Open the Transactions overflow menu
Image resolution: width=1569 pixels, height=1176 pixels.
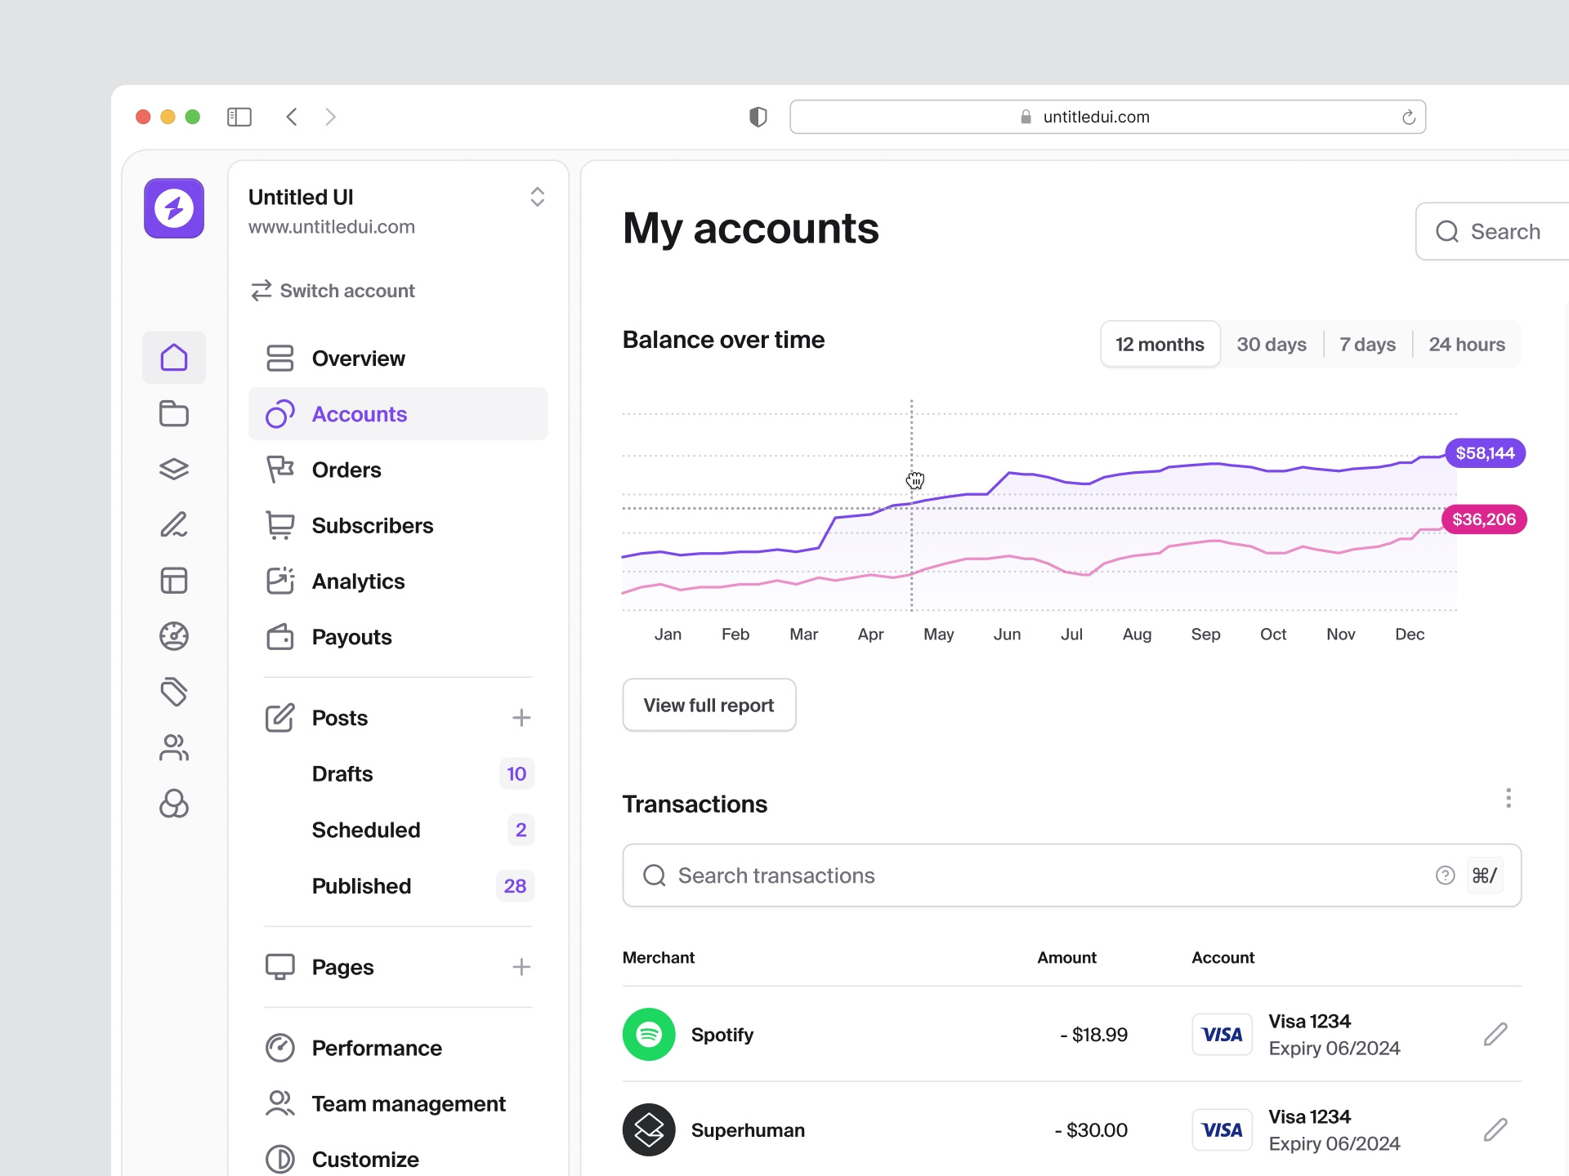pyautogui.click(x=1508, y=798)
